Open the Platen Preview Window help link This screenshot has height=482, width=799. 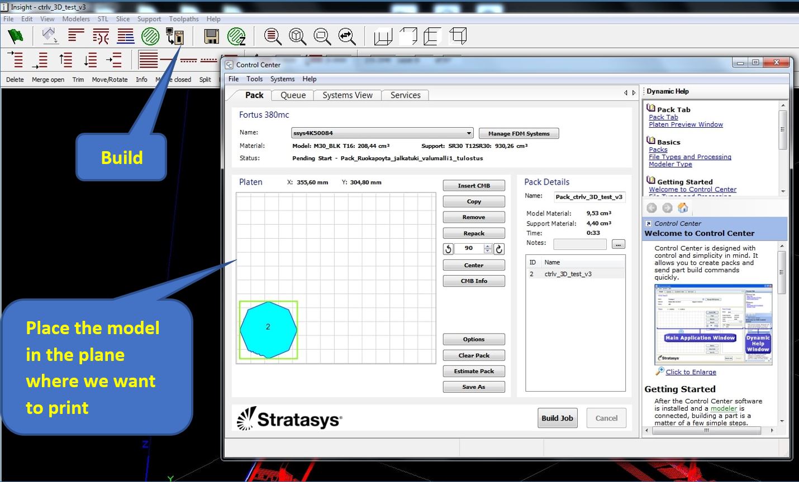click(686, 124)
